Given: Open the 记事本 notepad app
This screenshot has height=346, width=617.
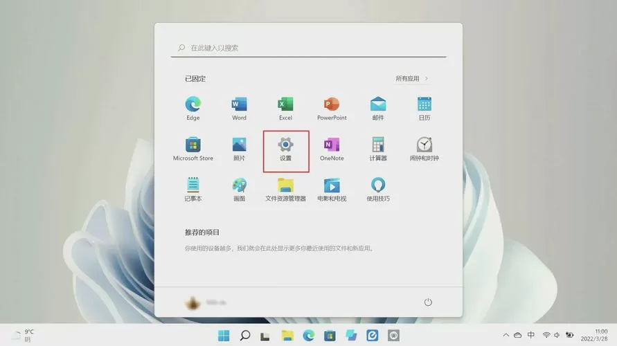Looking at the screenshot, I should tap(193, 190).
